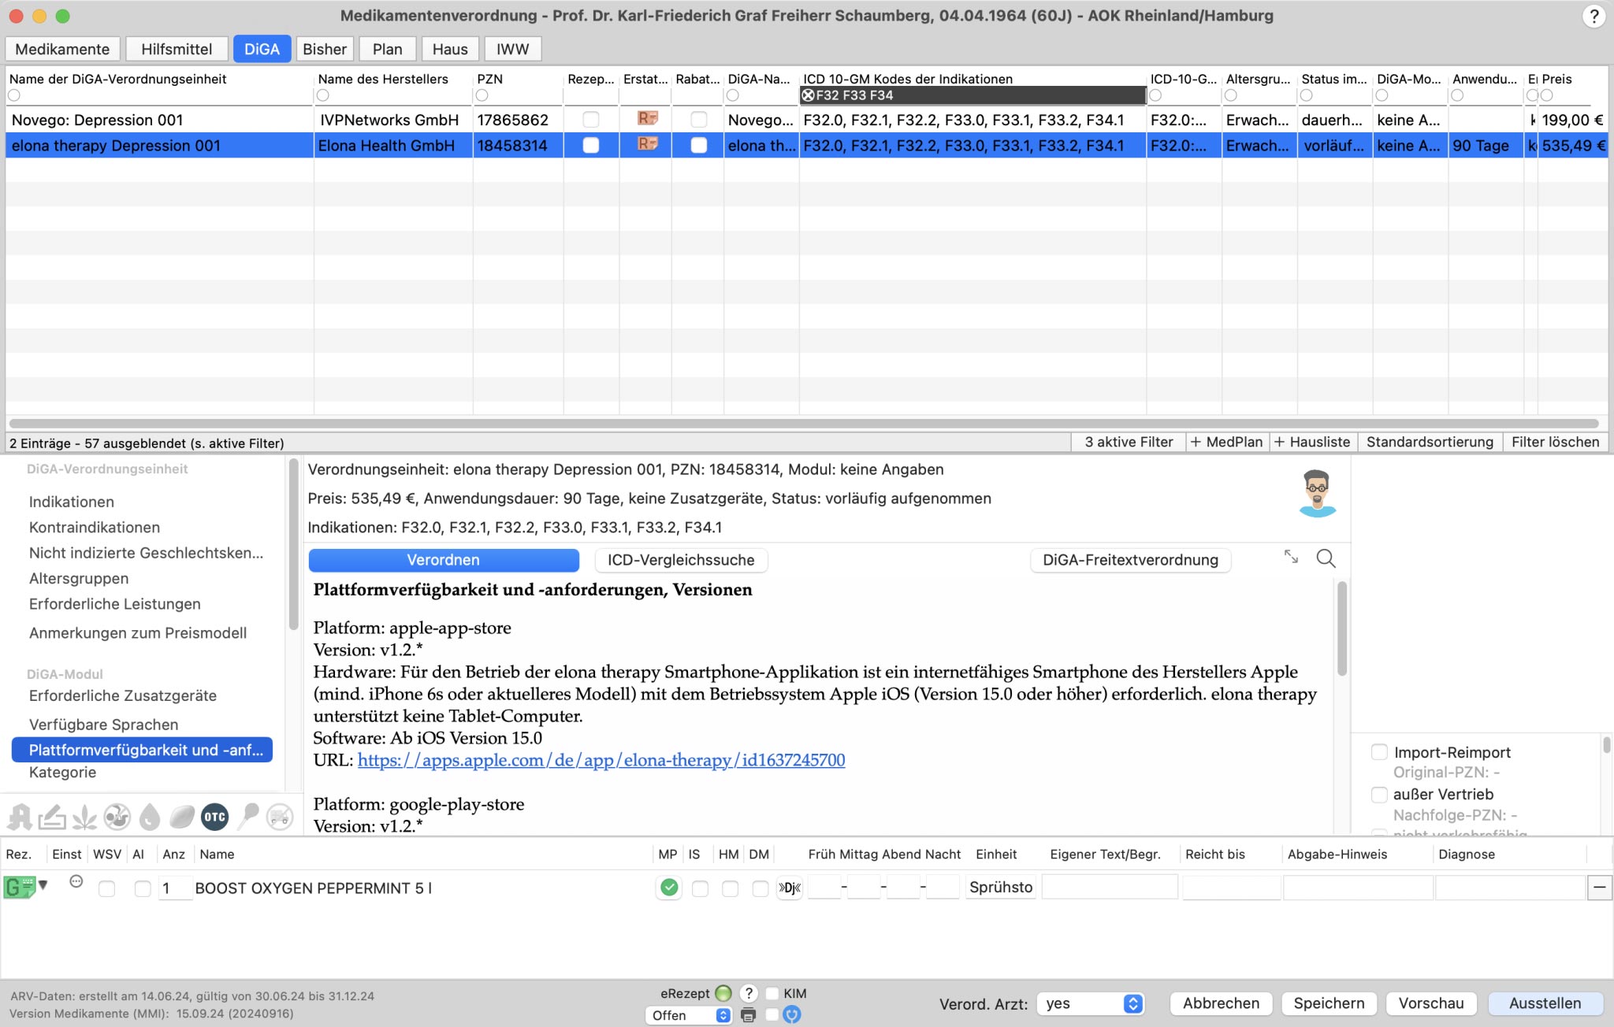
Task: Click the pharmacy 'A' filter icon
Action: [20, 817]
